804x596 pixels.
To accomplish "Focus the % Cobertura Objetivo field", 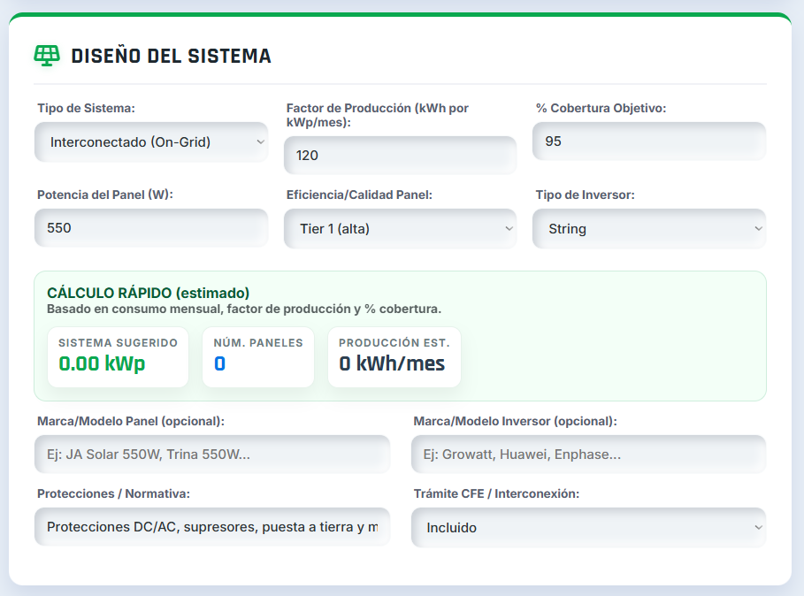I will click(648, 141).
